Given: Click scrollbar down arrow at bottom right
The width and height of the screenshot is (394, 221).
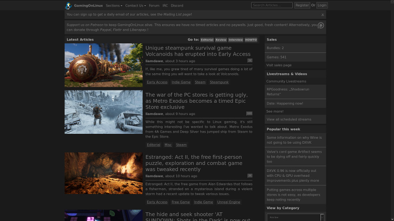Looking at the screenshot, I should point(392,219).
